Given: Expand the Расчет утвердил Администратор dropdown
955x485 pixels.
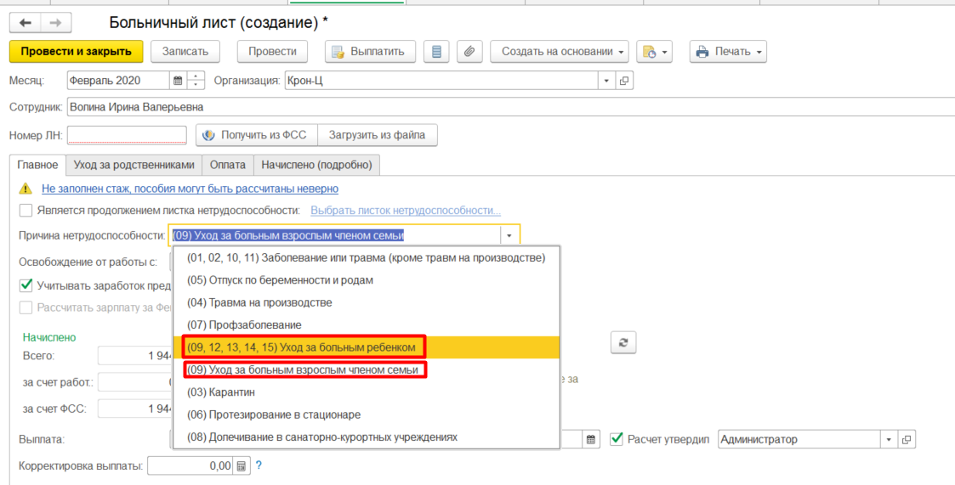Looking at the screenshot, I should [890, 439].
